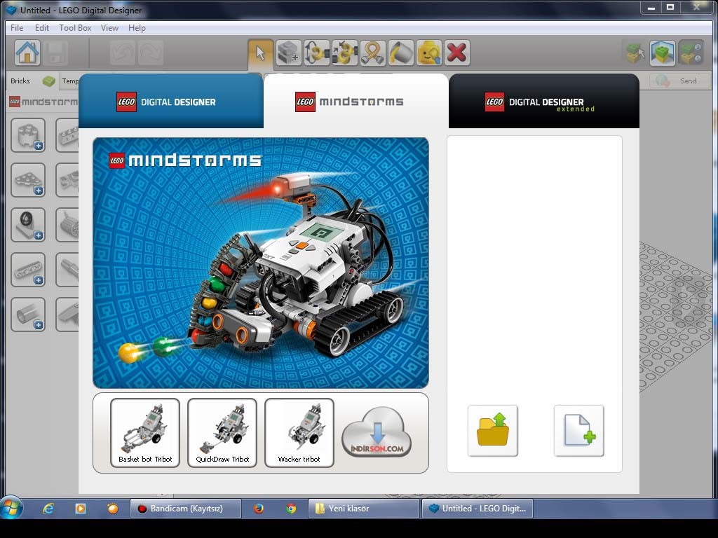Open the Basket bot Tribot model
This screenshot has width=718, height=538.
point(145,433)
